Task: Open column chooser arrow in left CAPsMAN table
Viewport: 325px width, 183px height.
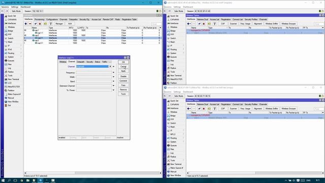Action: coord(160,28)
